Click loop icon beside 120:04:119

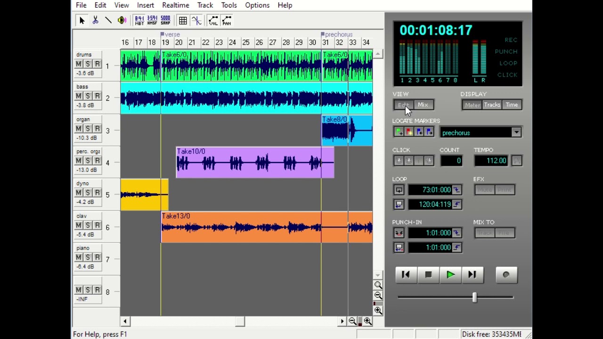click(399, 204)
